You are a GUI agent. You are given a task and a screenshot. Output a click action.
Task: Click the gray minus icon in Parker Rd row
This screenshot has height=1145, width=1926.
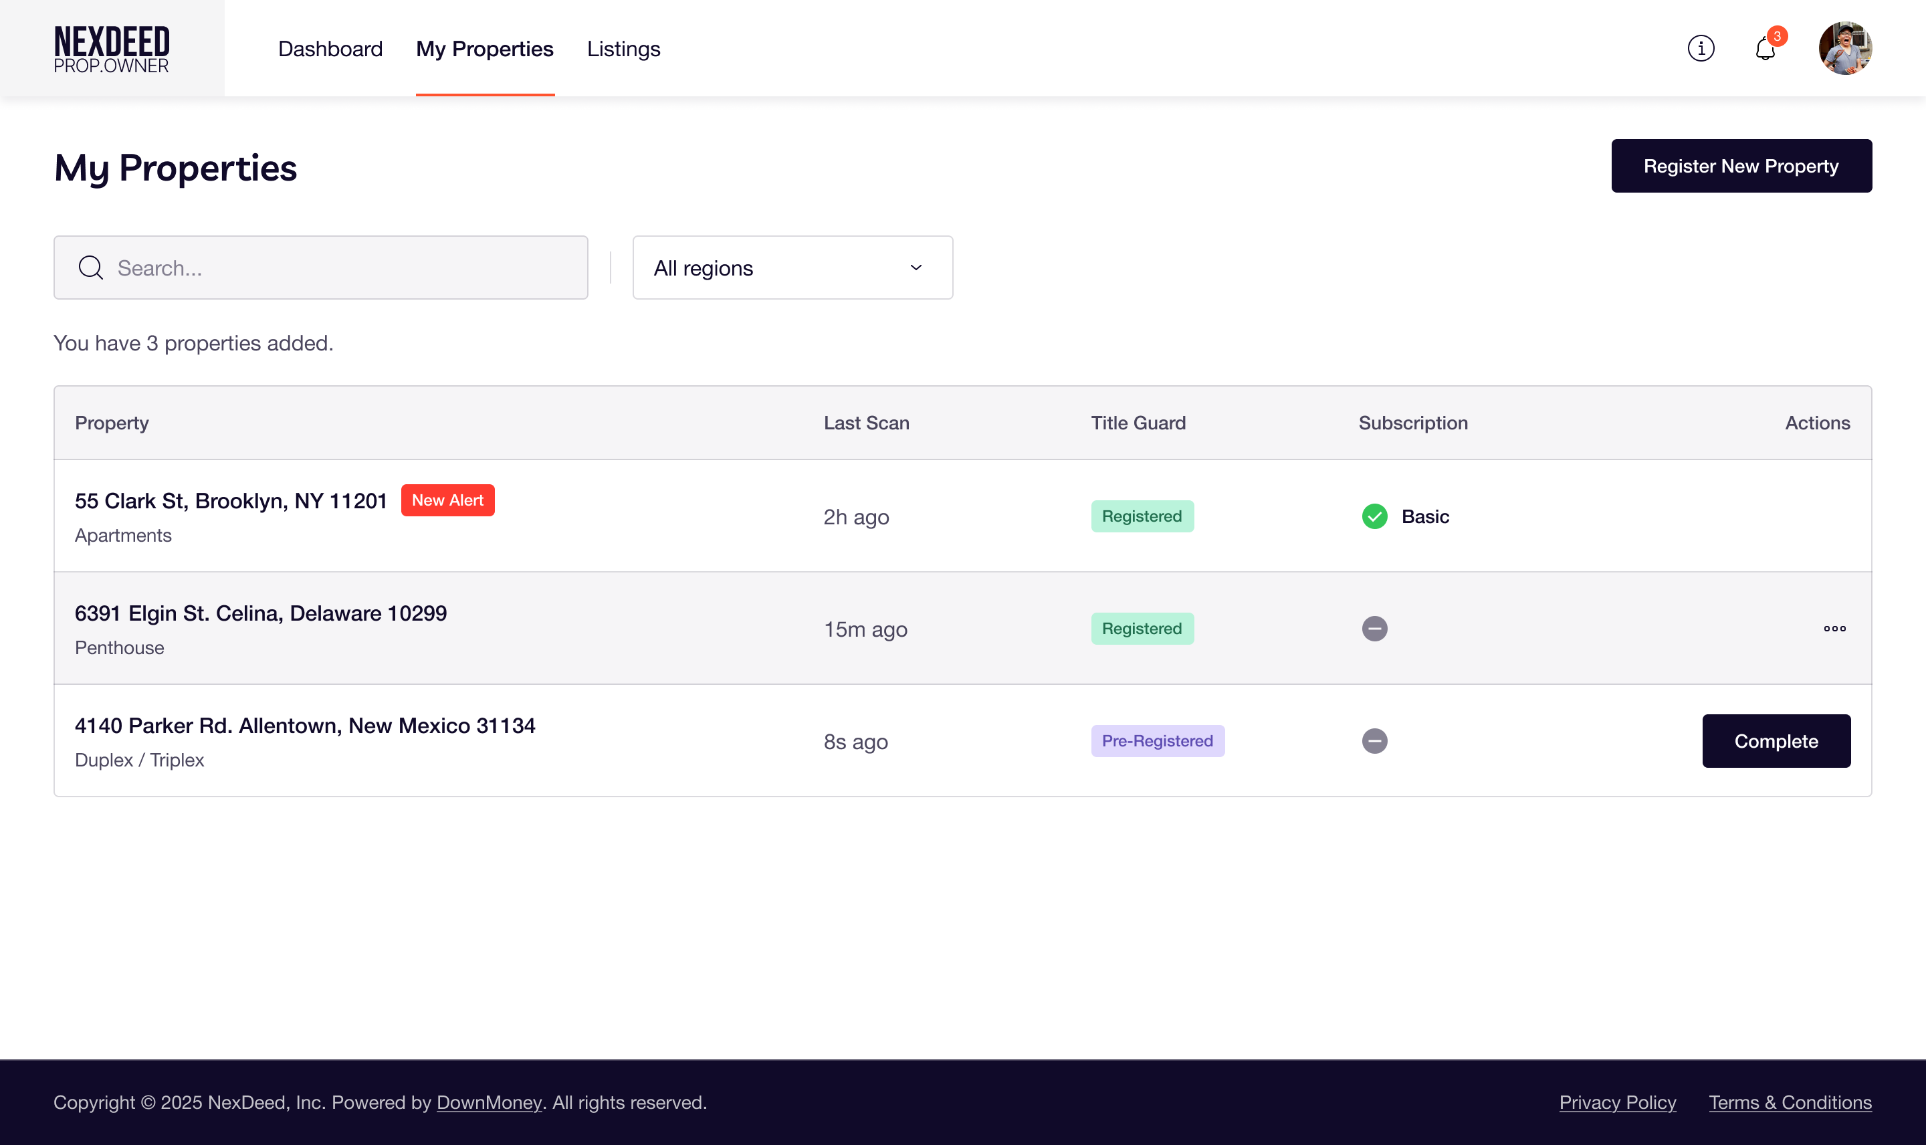tap(1374, 742)
